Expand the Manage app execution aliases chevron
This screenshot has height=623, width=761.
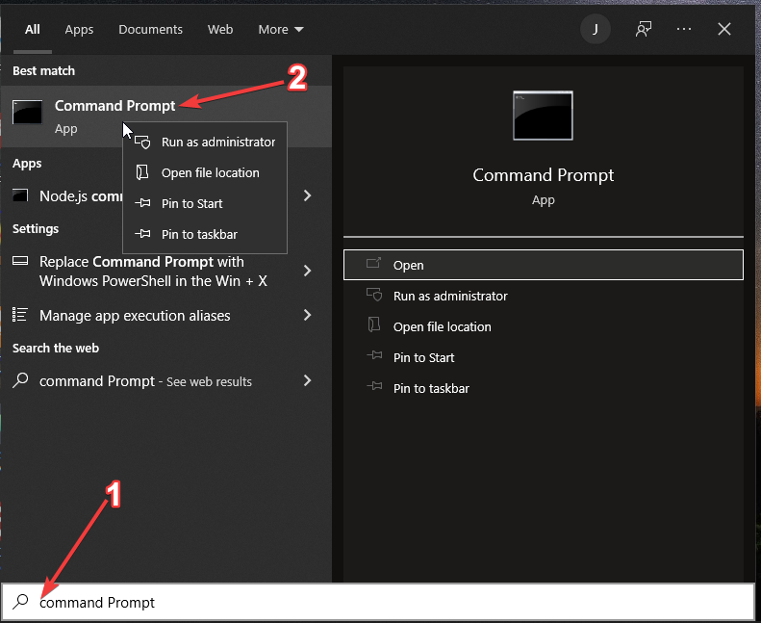click(307, 315)
